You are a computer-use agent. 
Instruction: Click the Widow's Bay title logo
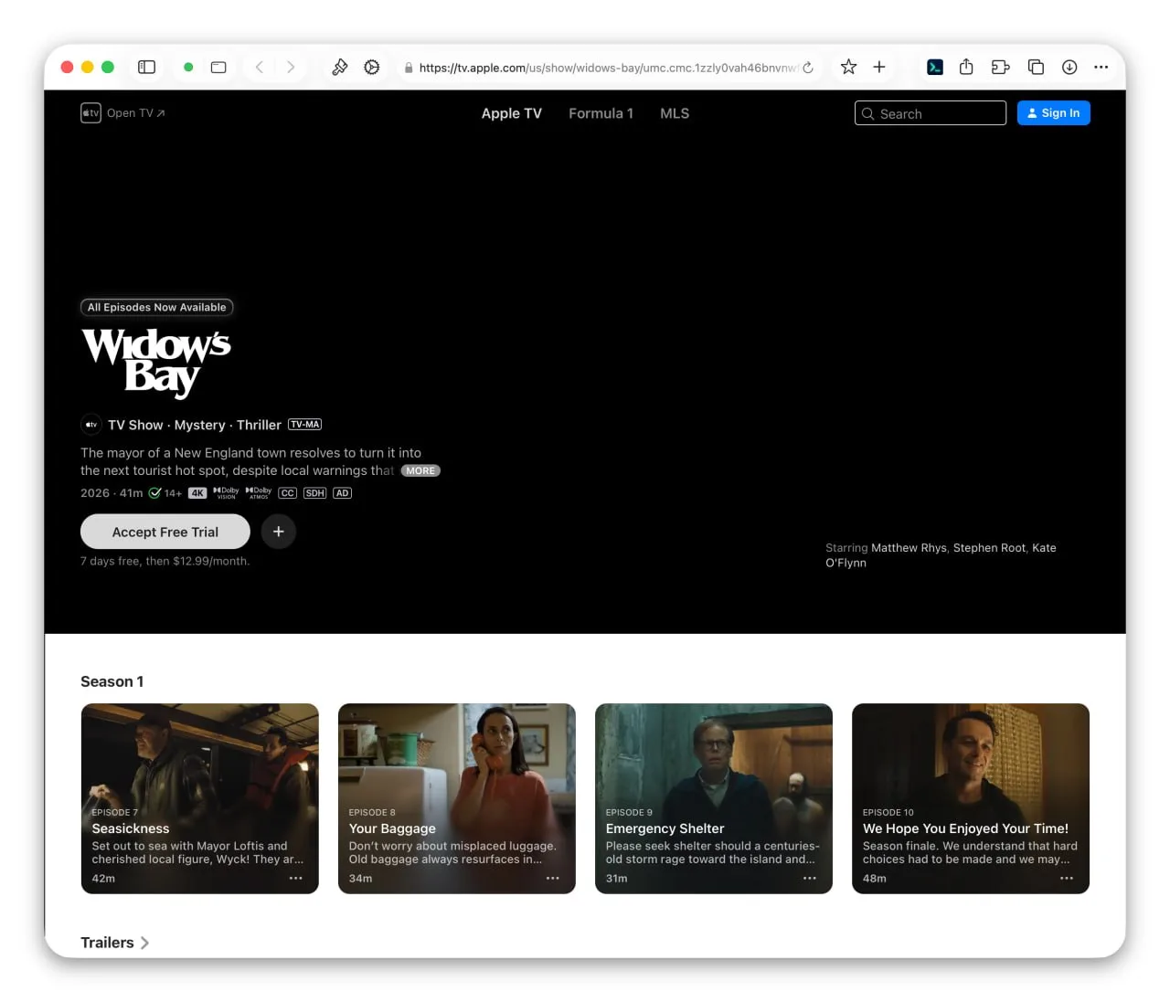[x=156, y=363]
